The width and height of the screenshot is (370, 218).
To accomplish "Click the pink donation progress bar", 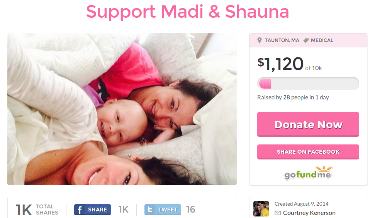I will [308, 84].
